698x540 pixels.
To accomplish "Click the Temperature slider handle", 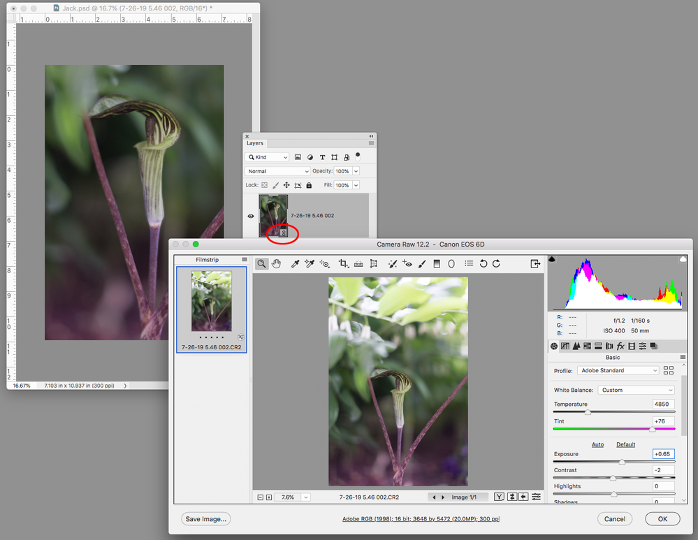I will click(x=588, y=412).
